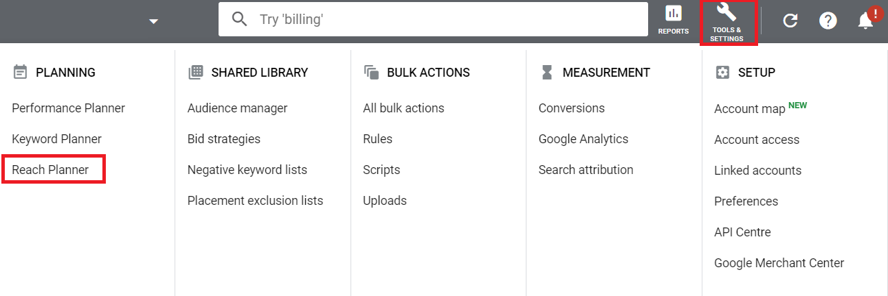Select Placement exclusion lists
888x296 pixels.
pos(255,201)
